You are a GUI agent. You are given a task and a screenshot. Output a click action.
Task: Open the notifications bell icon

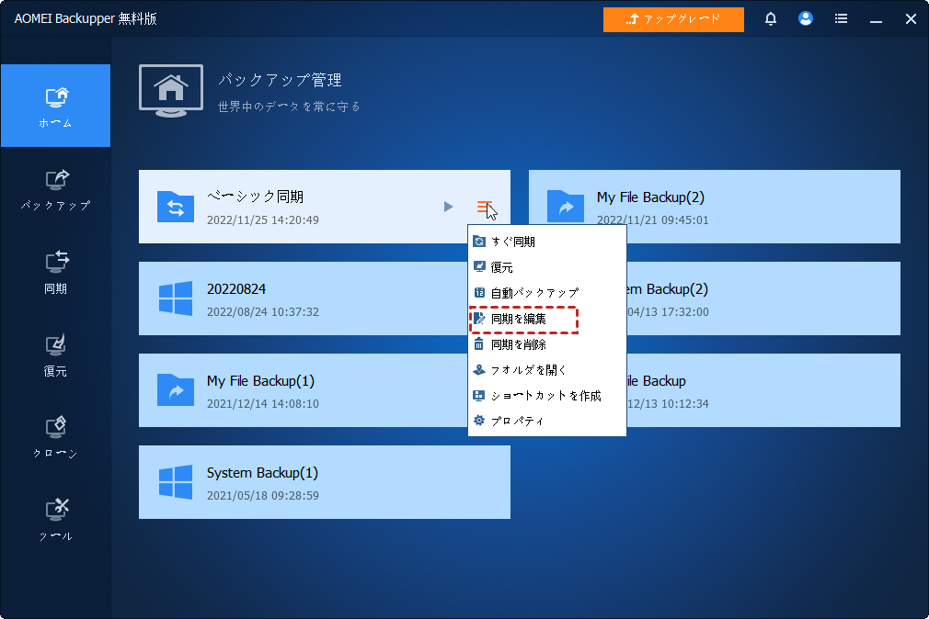(770, 19)
